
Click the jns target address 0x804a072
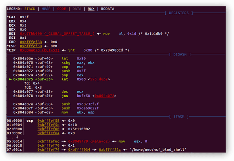tap(104, 96)
